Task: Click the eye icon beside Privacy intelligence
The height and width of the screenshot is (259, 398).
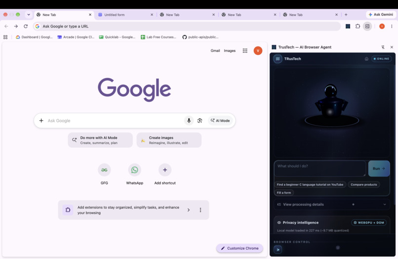Action: click(279, 222)
